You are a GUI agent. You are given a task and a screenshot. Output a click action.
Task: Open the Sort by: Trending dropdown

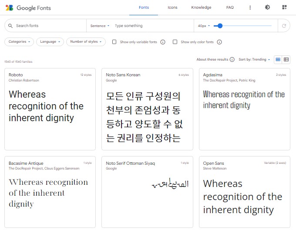[x=254, y=60]
